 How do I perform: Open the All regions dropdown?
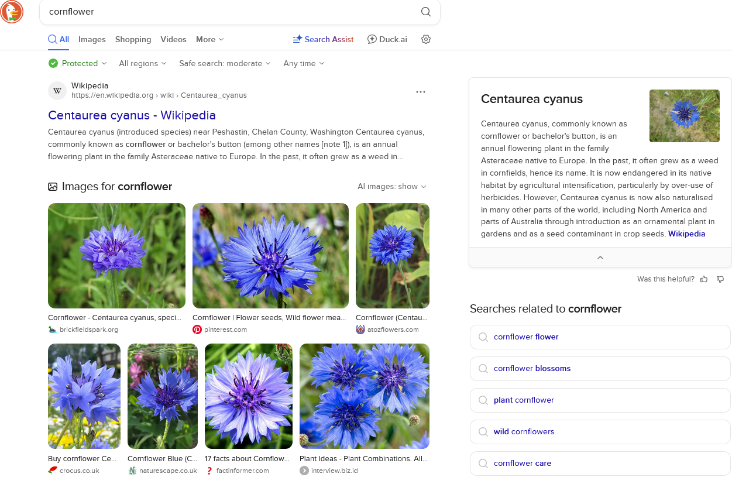143,63
